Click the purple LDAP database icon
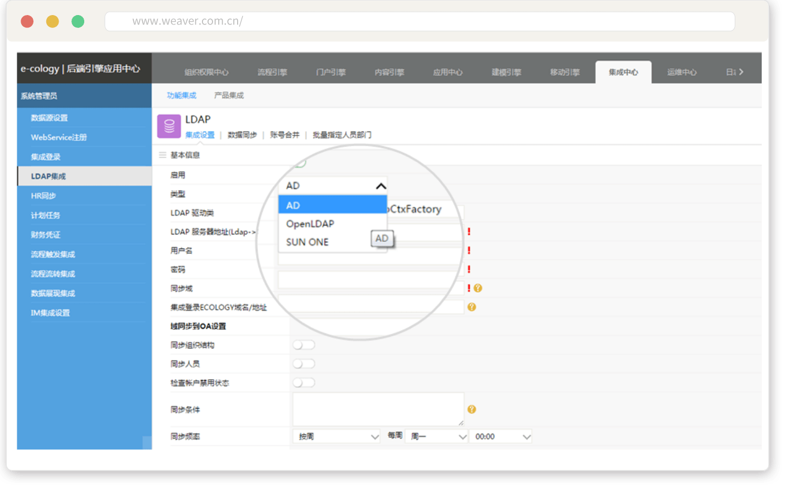The image size is (795, 488). [x=169, y=126]
